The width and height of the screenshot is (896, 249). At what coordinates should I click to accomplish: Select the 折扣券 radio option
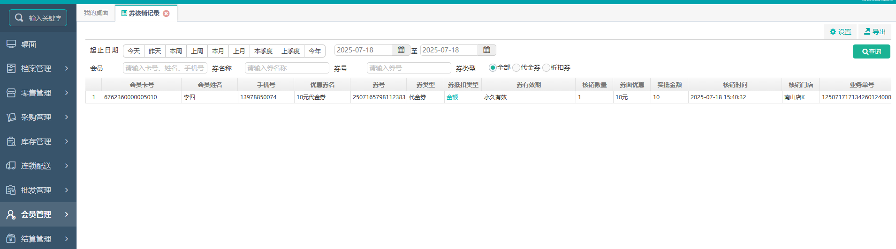coord(546,68)
